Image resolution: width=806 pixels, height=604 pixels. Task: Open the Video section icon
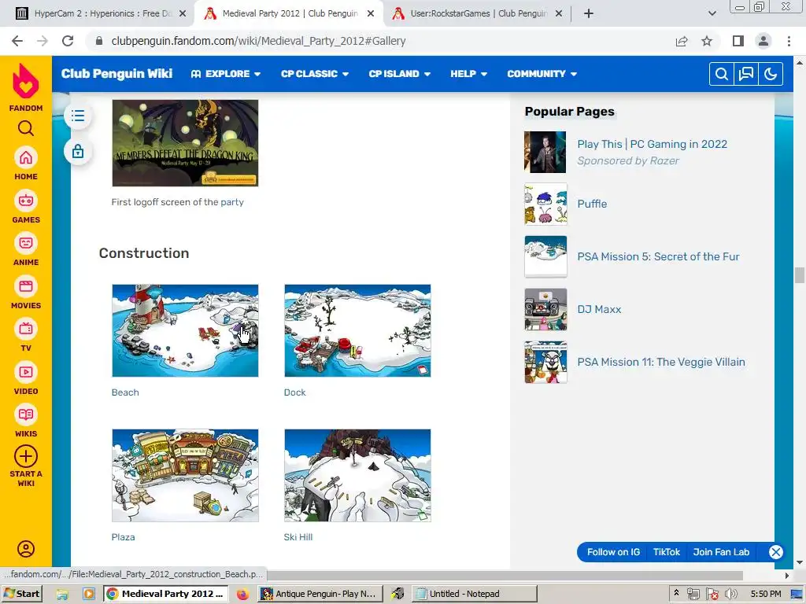26,372
